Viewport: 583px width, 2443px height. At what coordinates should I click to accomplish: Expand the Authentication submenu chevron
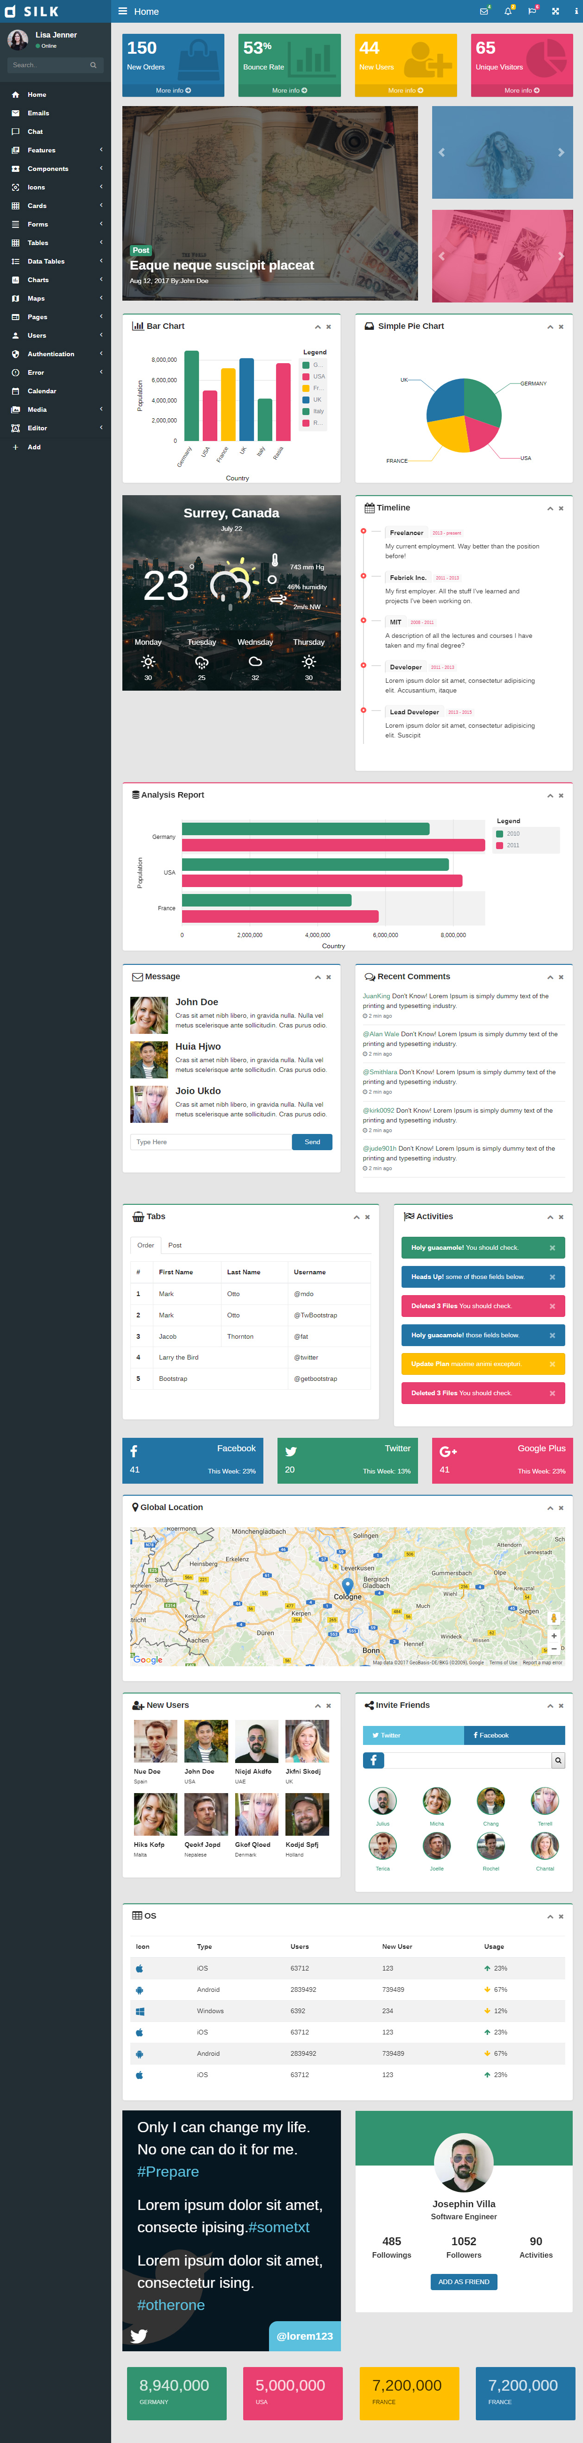pyautogui.click(x=101, y=353)
